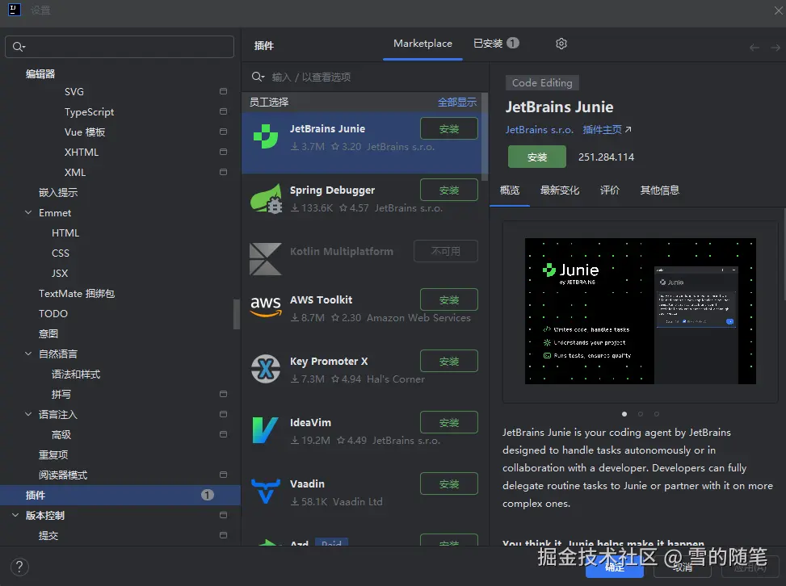Collapse the 语言注入 tree node
The height and width of the screenshot is (586, 786).
(28, 414)
